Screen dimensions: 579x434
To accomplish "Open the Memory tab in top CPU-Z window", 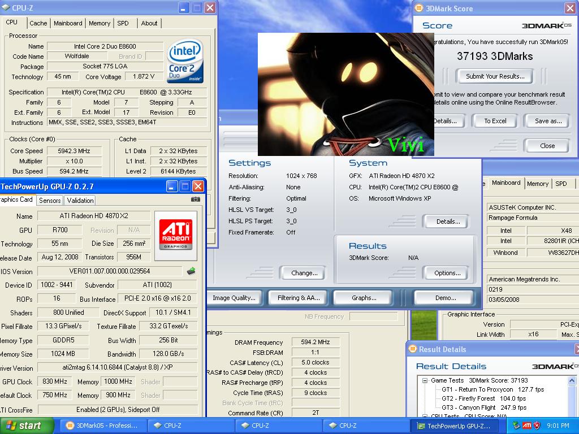I will (x=100, y=23).
